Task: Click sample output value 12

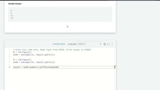Action: (x=12, y=18)
